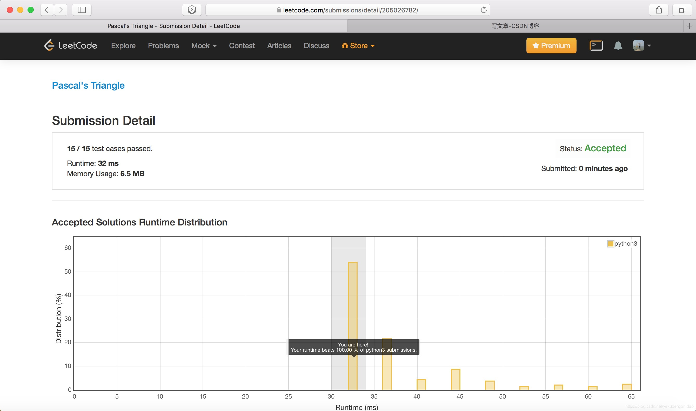Click the green fullscreen window button
The width and height of the screenshot is (696, 411).
pos(31,10)
